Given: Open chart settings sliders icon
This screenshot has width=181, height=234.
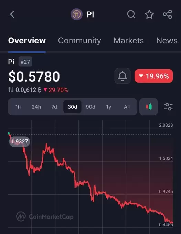Looking at the screenshot, I should (x=168, y=107).
